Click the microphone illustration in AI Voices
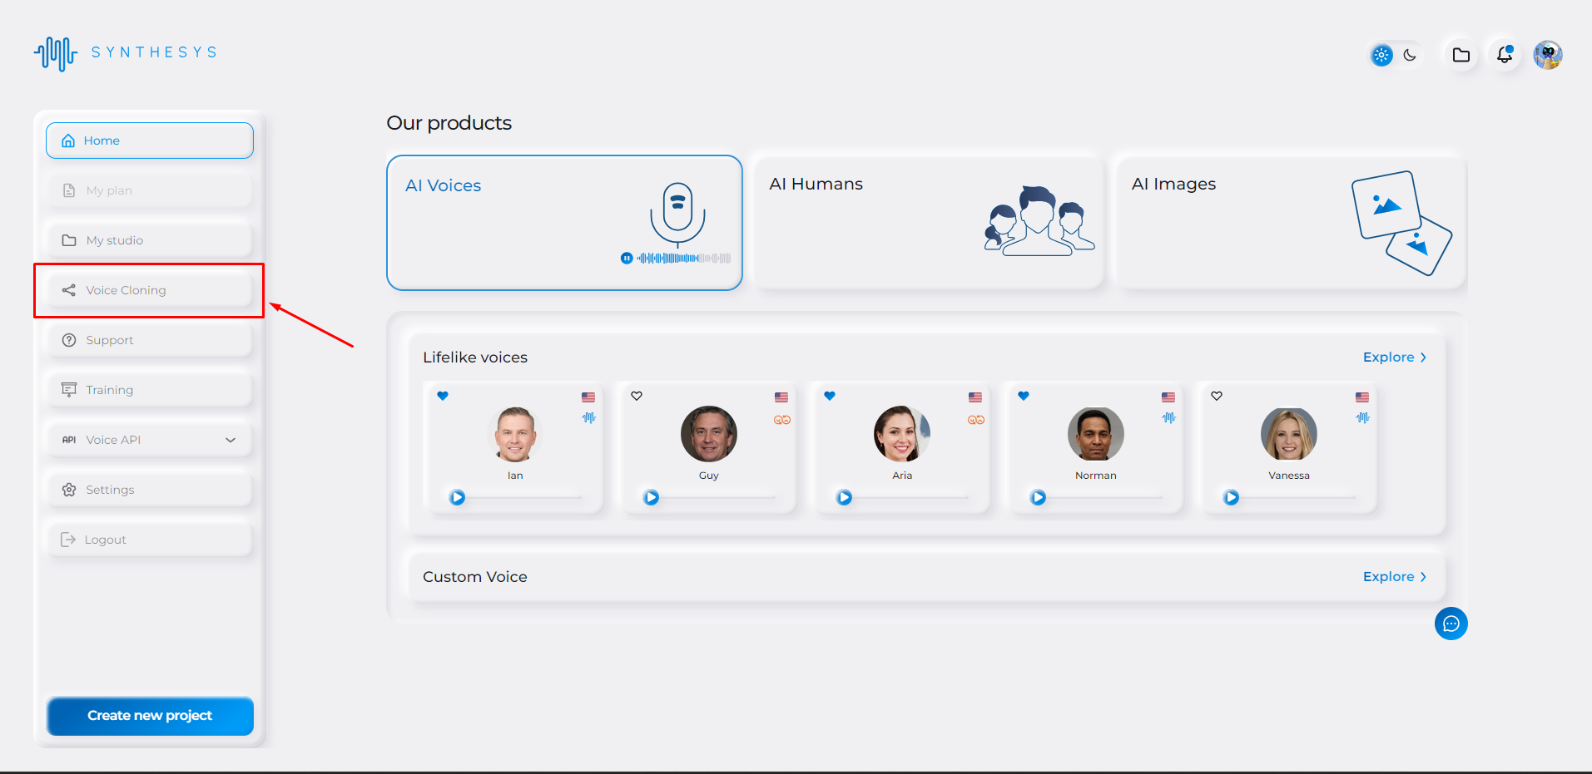 tap(677, 214)
